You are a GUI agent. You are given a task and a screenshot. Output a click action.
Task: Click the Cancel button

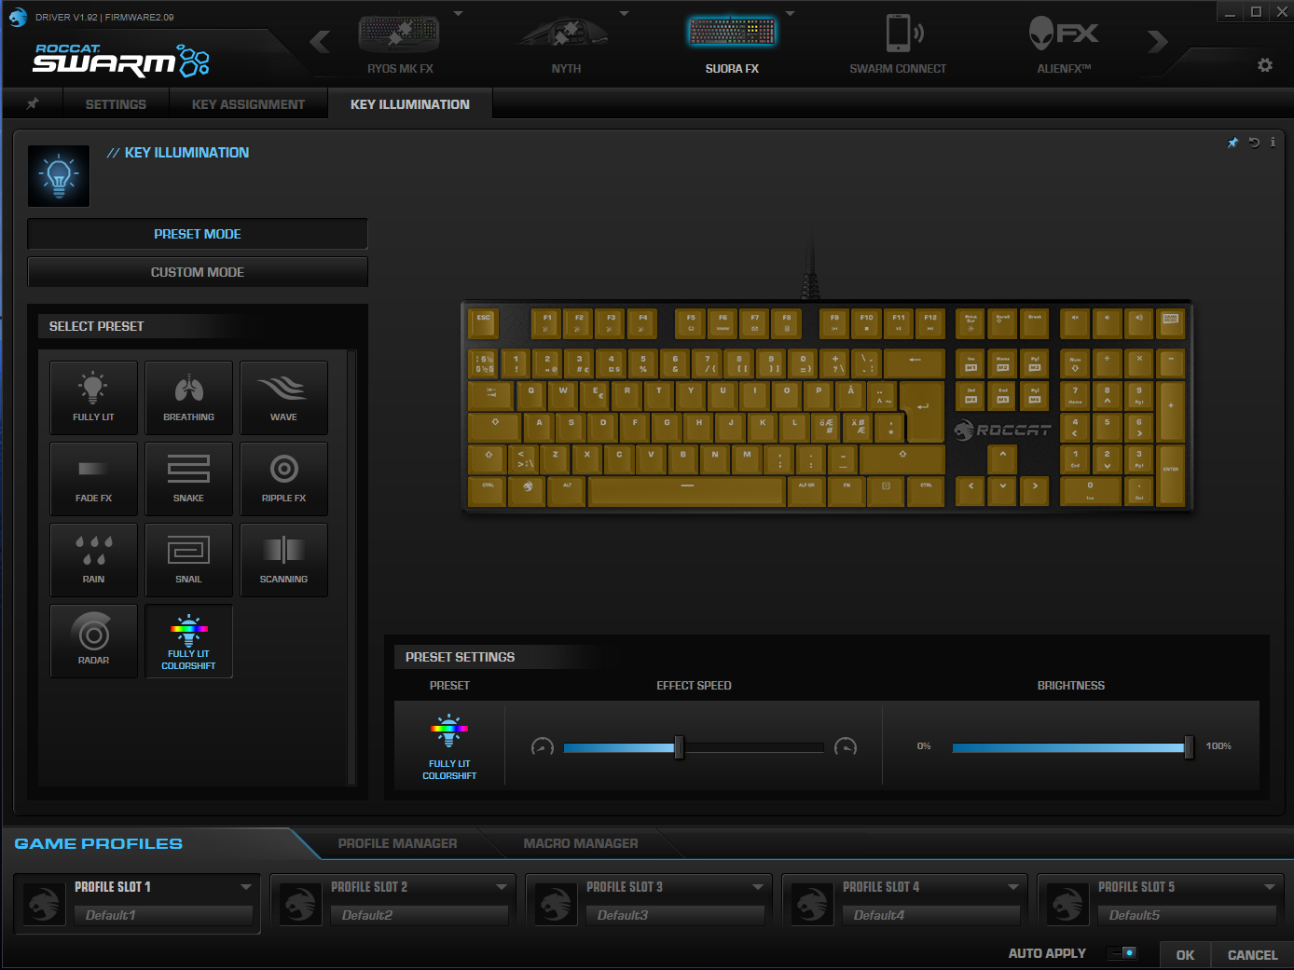click(1252, 955)
